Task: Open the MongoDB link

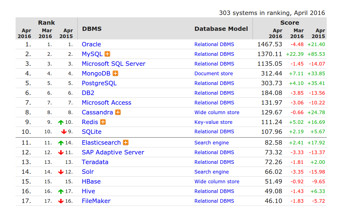Action: (96, 74)
